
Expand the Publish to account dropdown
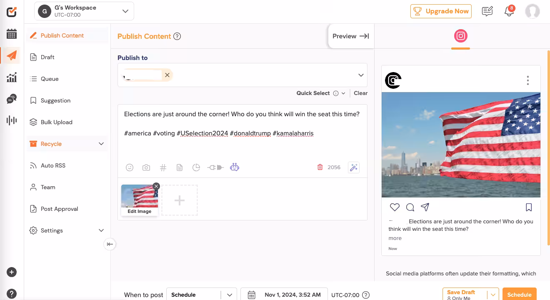361,75
